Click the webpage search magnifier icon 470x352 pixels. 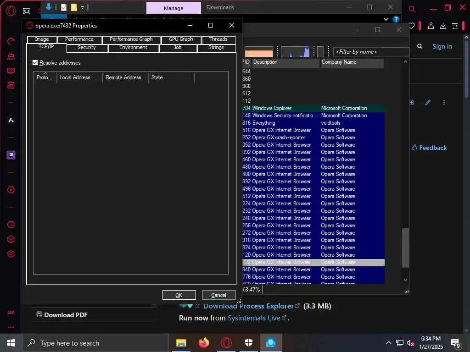click(x=420, y=46)
